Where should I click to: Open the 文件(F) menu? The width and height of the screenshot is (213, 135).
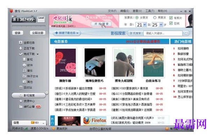click(x=112, y=11)
